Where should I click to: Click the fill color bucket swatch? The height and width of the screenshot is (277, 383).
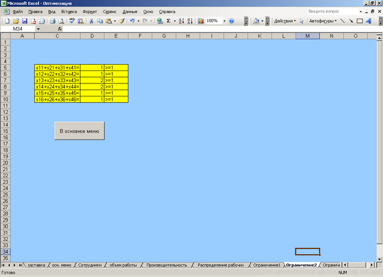point(256,21)
